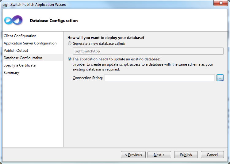Select Generate a new database radio button

[70, 44]
